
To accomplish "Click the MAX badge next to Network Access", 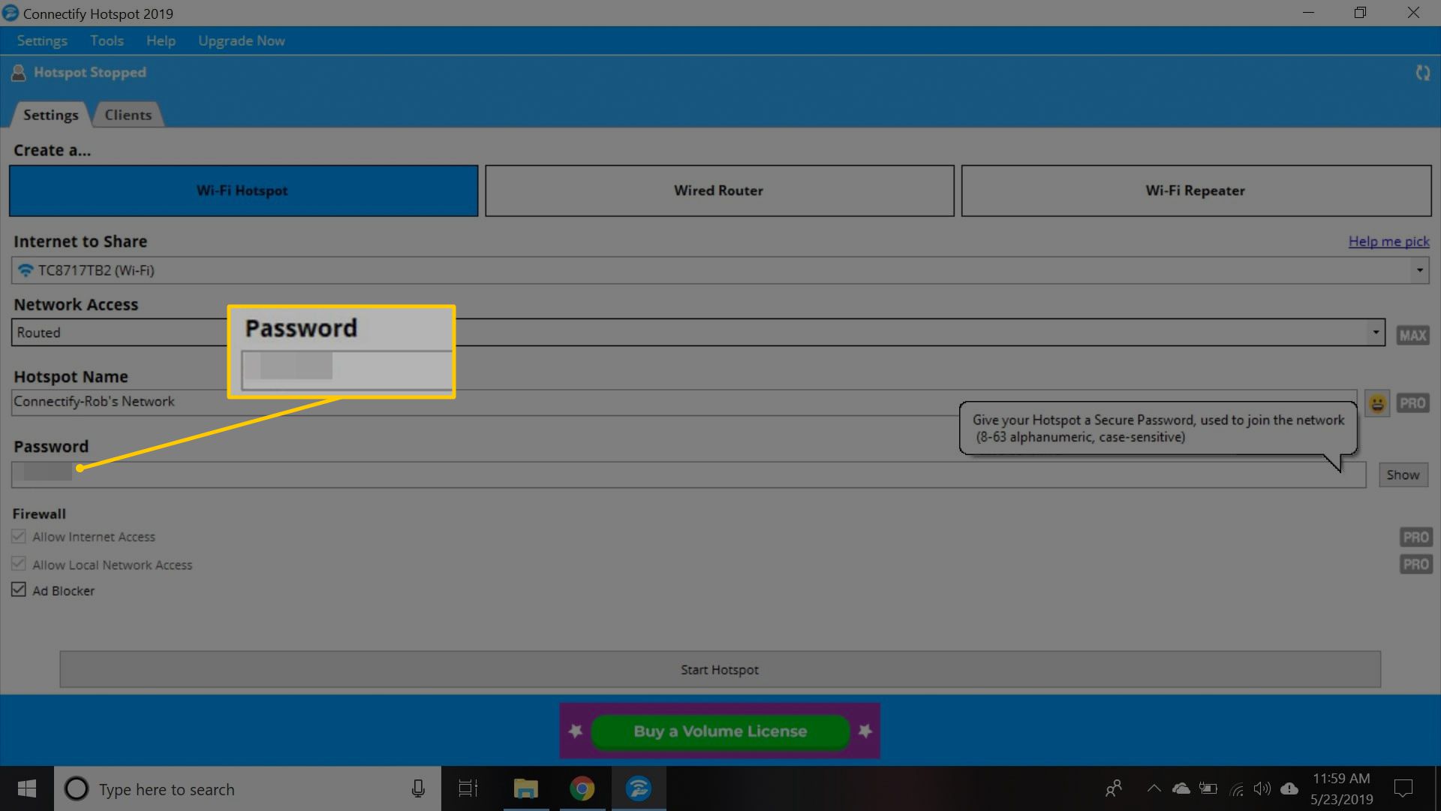I will point(1412,335).
